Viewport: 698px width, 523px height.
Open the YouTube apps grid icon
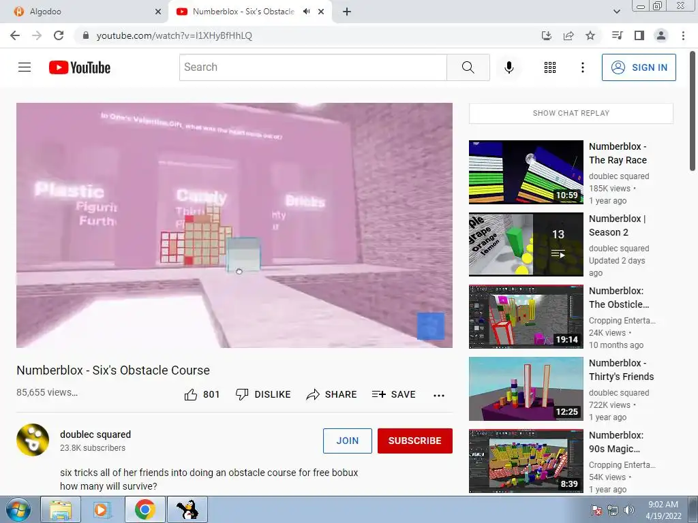[x=550, y=67]
